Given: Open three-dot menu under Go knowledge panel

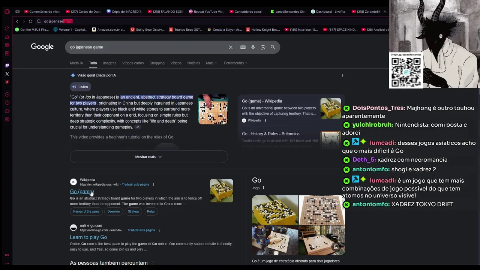Looking at the screenshot, I should tap(263, 188).
